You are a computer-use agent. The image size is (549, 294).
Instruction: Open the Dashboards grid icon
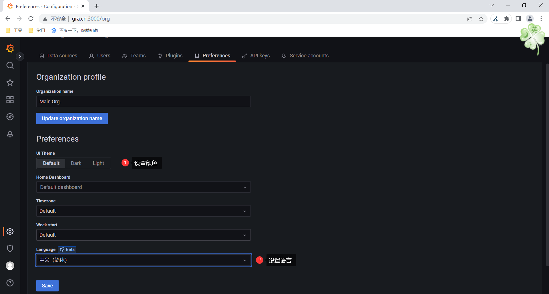pos(10,100)
